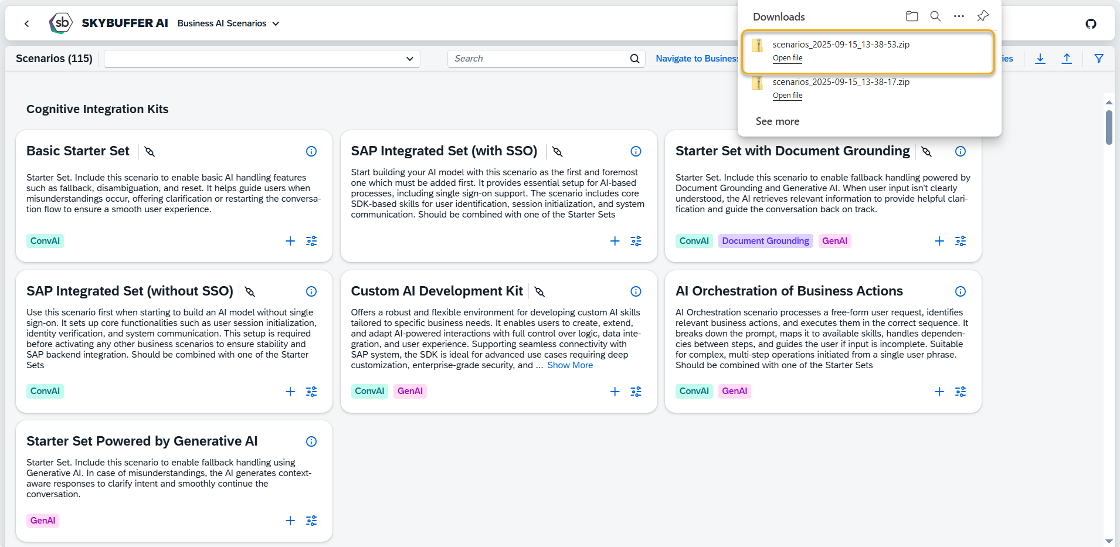The height and width of the screenshot is (547, 1120).
Task: Click the page vertical scrollbar thumb
Action: [x=1109, y=127]
